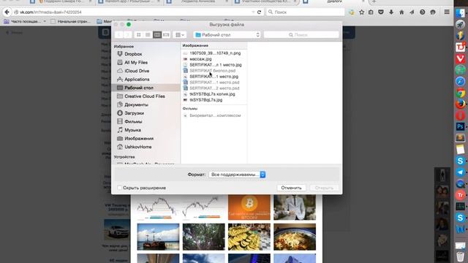Image resolution: width=468 pixels, height=263 pixels.
Task: Open new browser tab with plus button
Action: pos(374,1)
